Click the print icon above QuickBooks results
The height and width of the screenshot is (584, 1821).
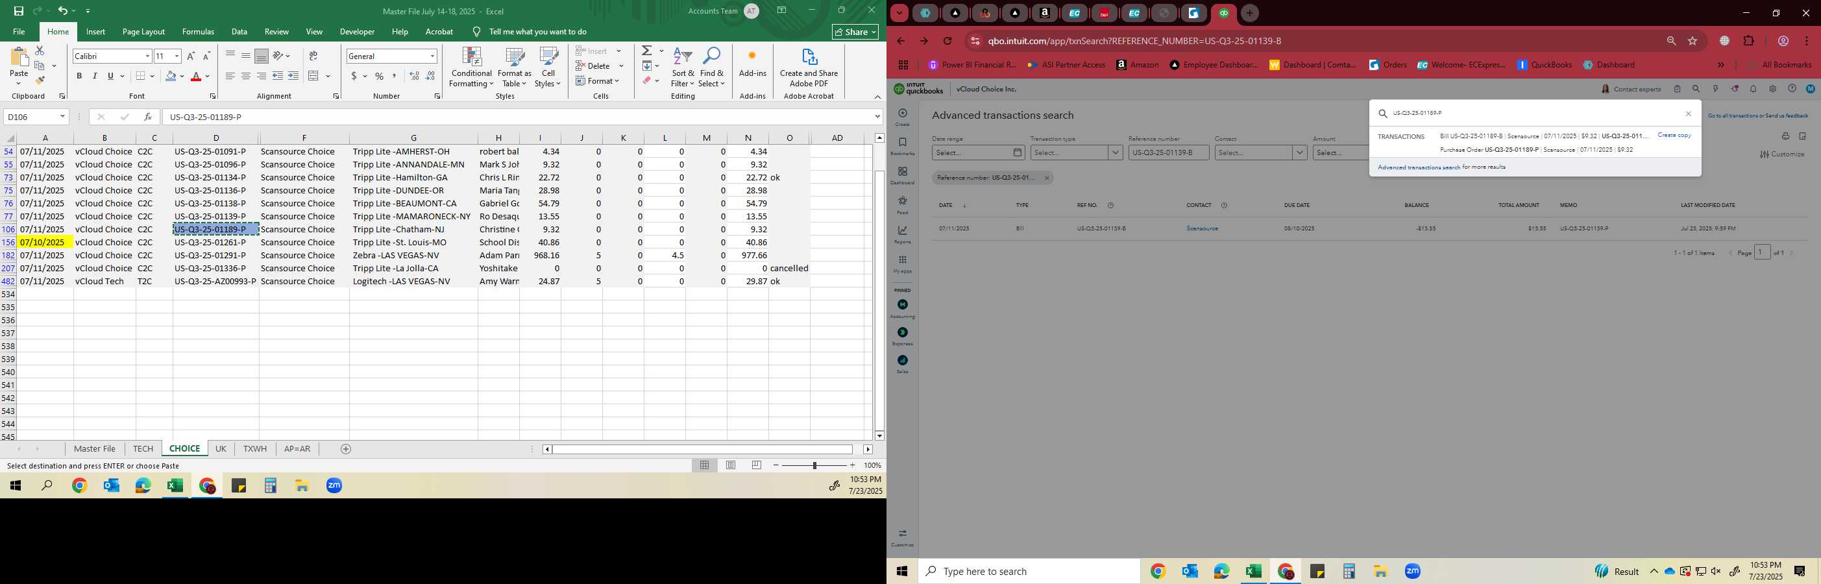coord(1785,136)
